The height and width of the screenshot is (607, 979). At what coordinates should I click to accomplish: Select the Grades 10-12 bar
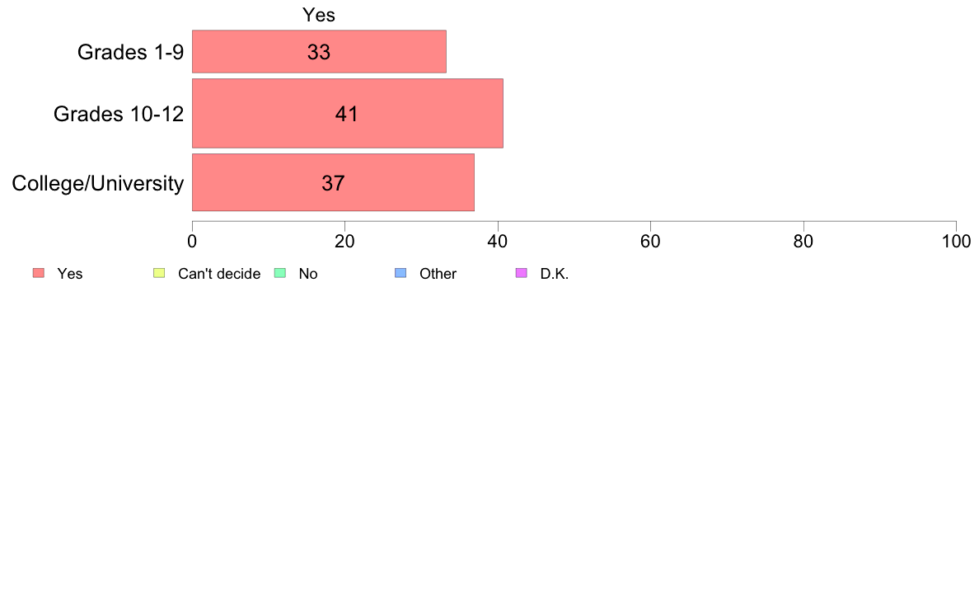pyautogui.click(x=348, y=113)
